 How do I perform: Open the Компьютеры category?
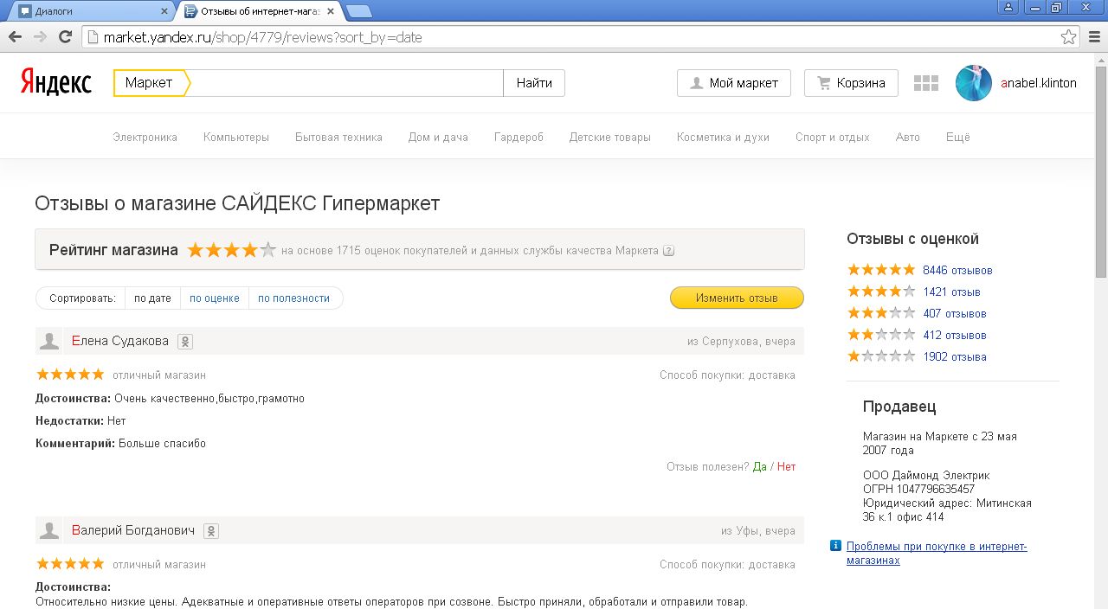pos(236,137)
